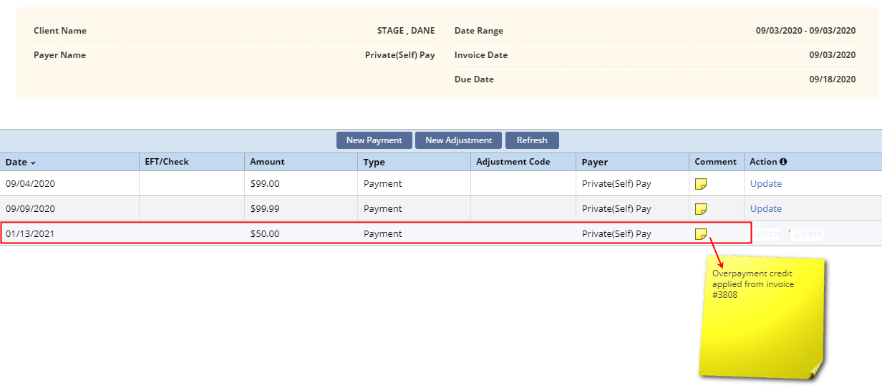Image resolution: width=882 pixels, height=388 pixels.
Task: Click comment note icon on 01/13/2021 row
Action: (701, 234)
